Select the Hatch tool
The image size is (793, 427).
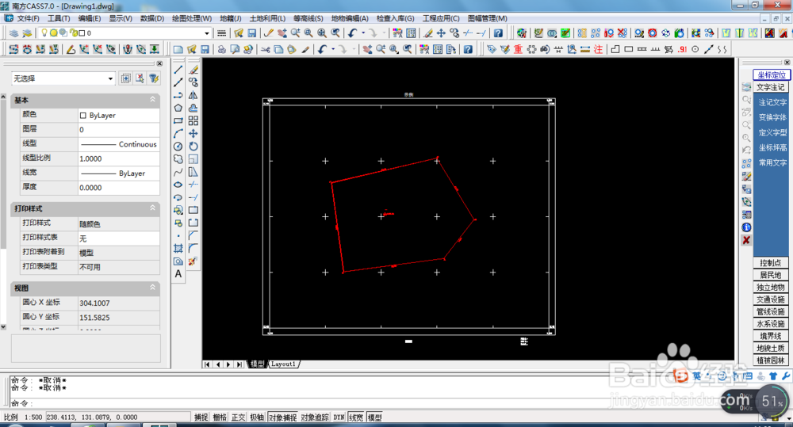[178, 248]
